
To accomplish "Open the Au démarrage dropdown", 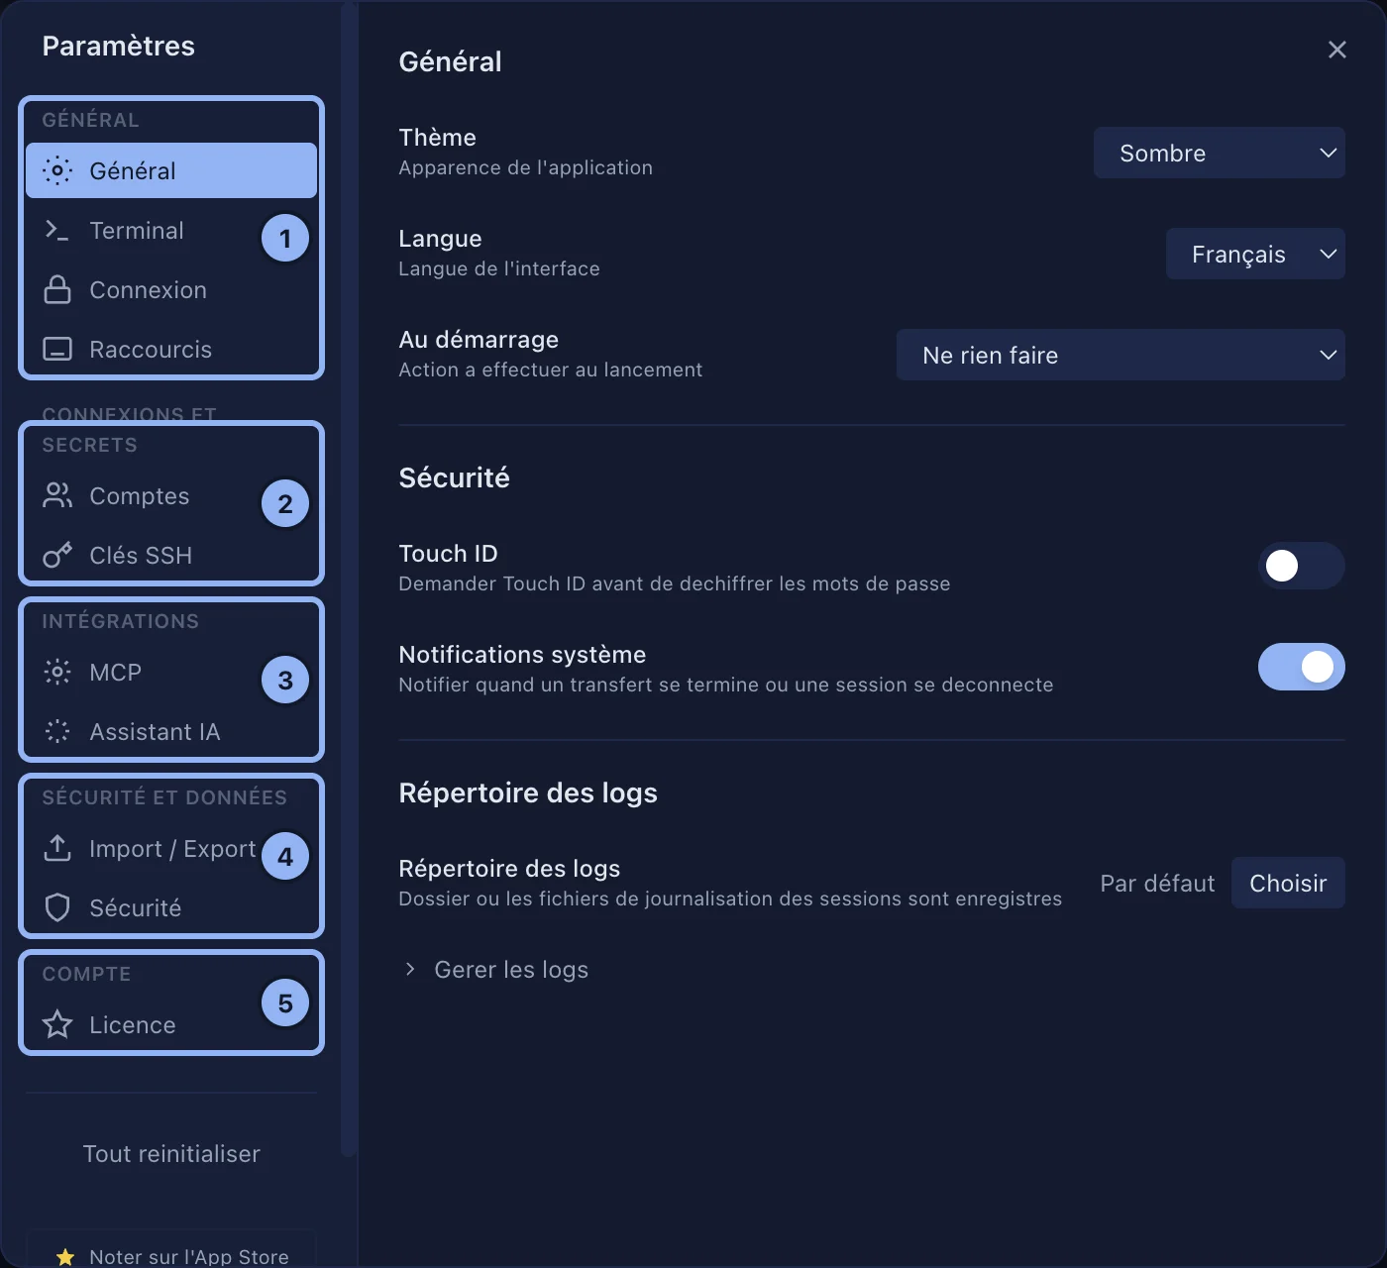I will click(x=1120, y=355).
